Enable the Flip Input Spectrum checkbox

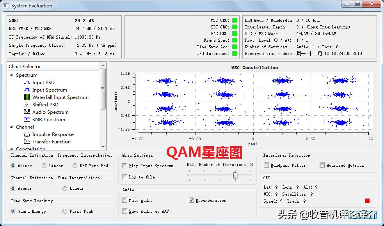coord(125,166)
